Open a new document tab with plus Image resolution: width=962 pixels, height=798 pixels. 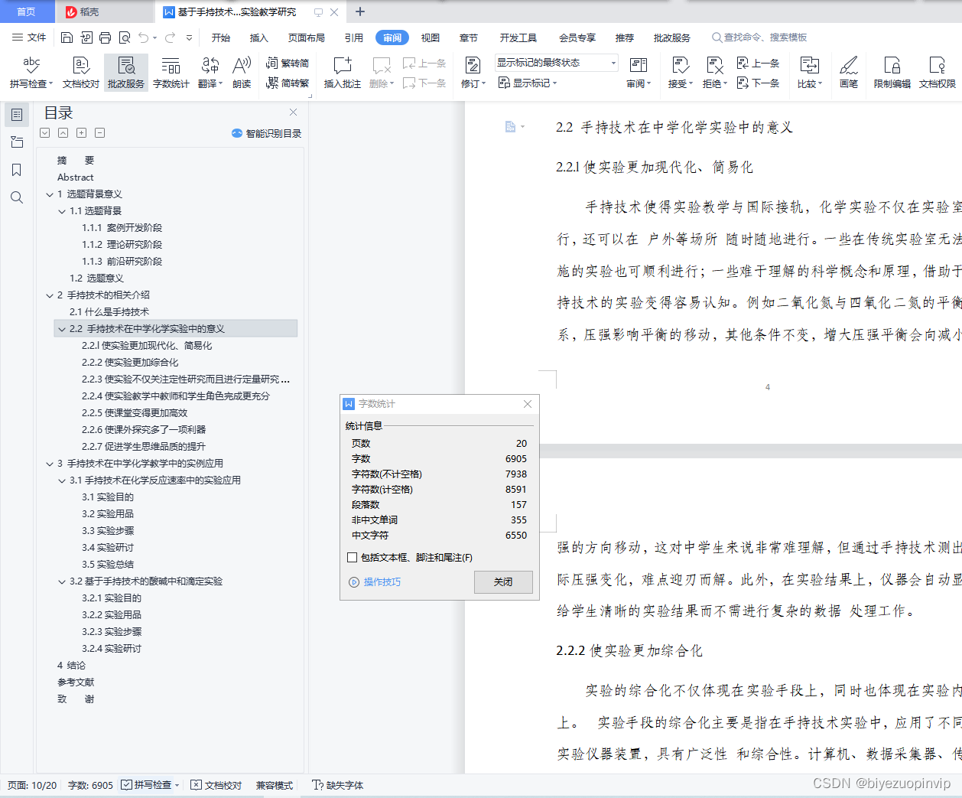360,11
